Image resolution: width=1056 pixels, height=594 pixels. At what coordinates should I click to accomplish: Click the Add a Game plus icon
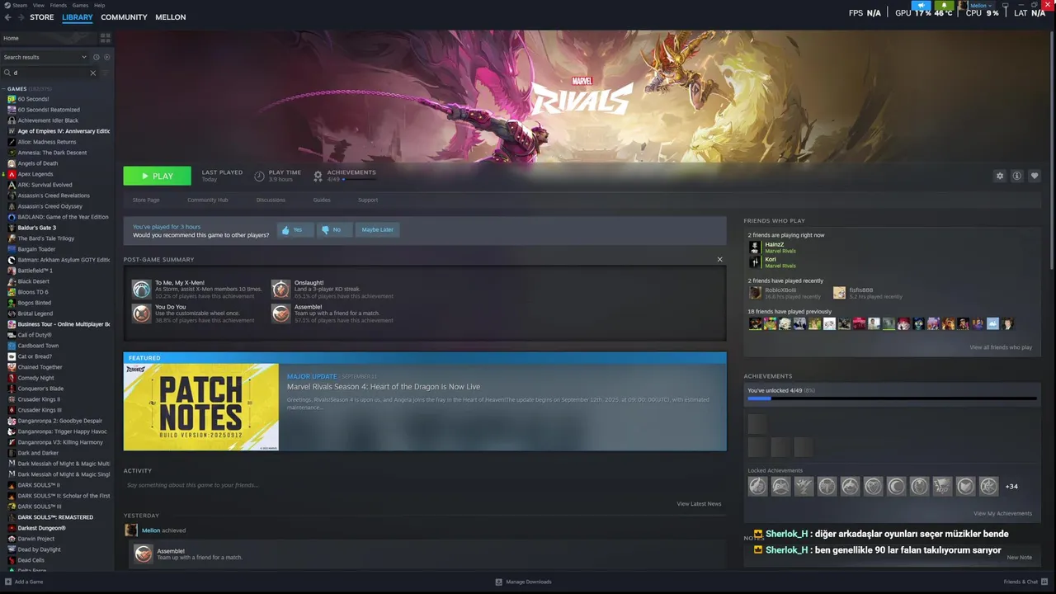tap(8, 582)
